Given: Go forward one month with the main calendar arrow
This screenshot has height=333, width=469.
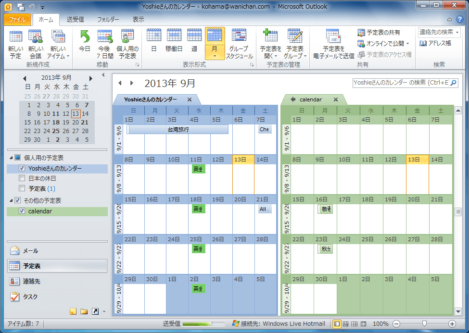Looking at the screenshot, I should [x=132, y=83].
